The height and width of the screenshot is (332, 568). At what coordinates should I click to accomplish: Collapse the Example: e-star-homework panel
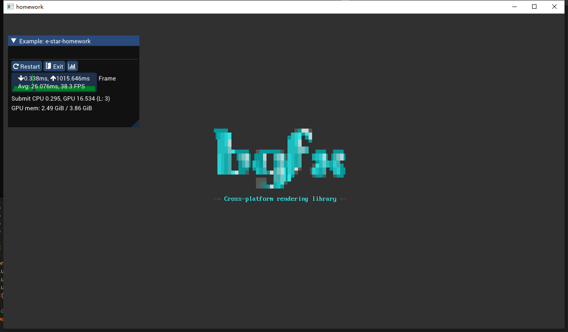(14, 41)
